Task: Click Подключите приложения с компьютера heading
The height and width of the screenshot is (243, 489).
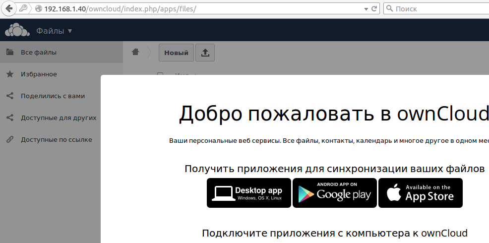Action: (x=335, y=233)
